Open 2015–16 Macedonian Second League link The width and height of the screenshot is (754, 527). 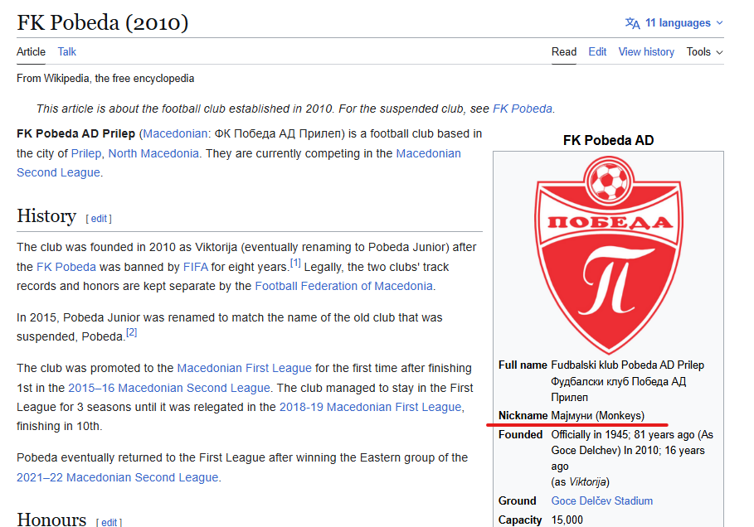click(x=169, y=388)
